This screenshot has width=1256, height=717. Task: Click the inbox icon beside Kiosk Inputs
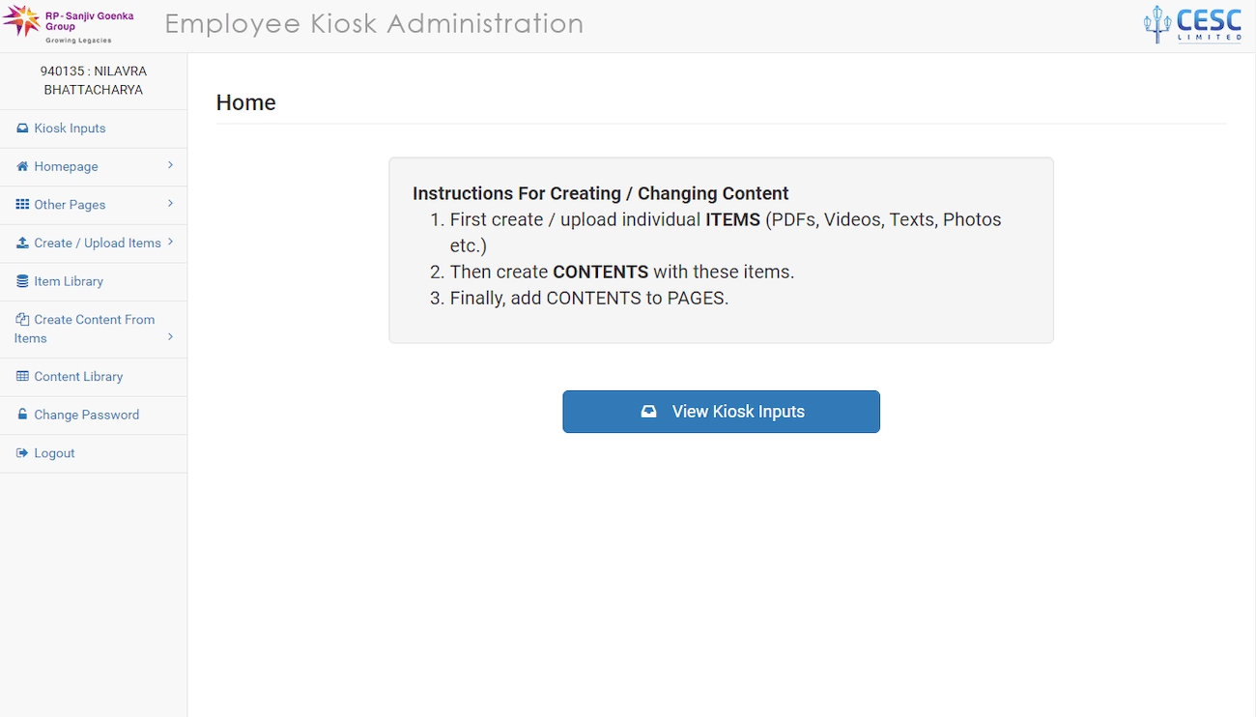[22, 129]
